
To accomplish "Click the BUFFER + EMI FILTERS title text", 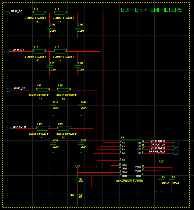I will tap(152, 10).
